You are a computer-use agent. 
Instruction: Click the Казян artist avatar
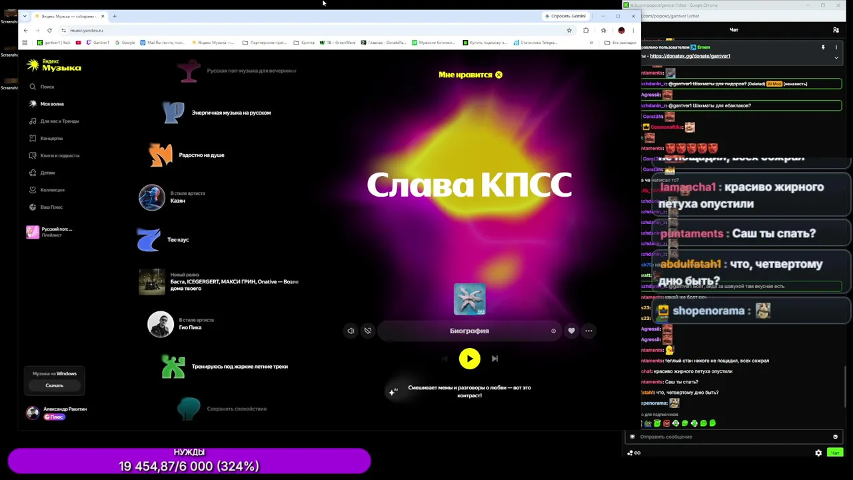[151, 198]
